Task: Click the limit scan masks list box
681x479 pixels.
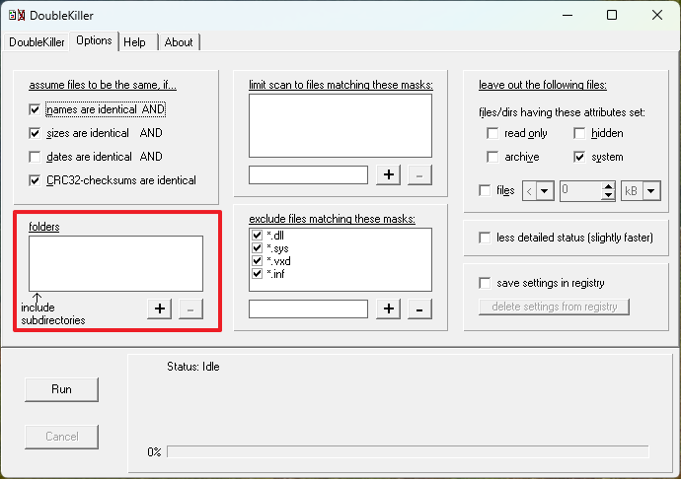Action: tap(340, 126)
